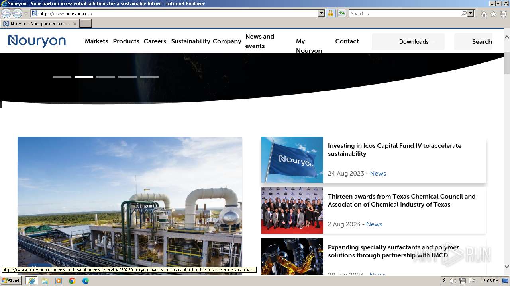Click Internet Explorer taskbar icon
Viewport: 510px width, 286px height.
pos(31,281)
